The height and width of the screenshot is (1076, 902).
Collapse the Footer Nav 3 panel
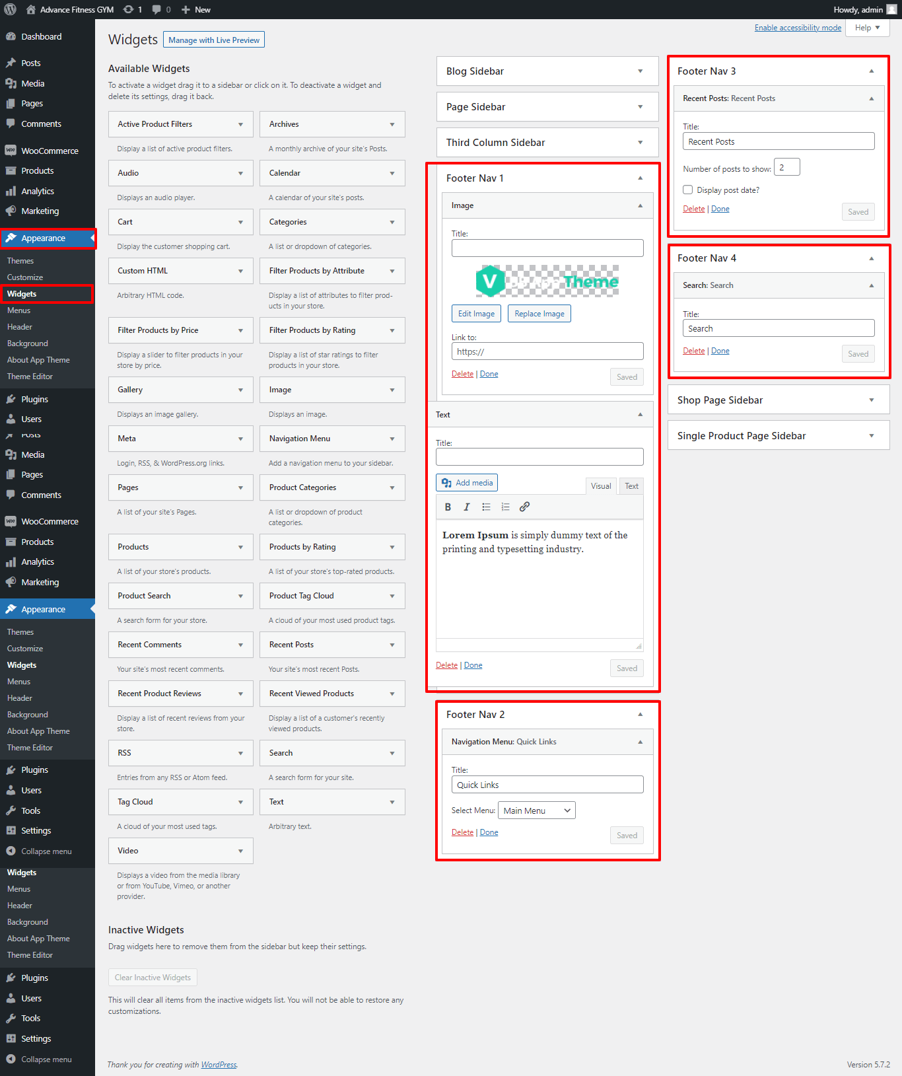coord(871,71)
